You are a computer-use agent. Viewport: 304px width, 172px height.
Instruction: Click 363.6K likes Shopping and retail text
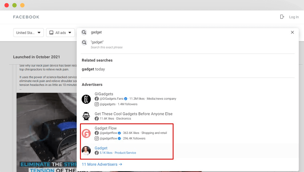(145, 133)
